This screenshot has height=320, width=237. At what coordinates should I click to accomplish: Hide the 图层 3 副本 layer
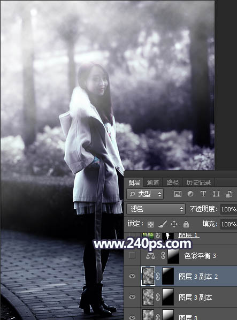click(132, 297)
